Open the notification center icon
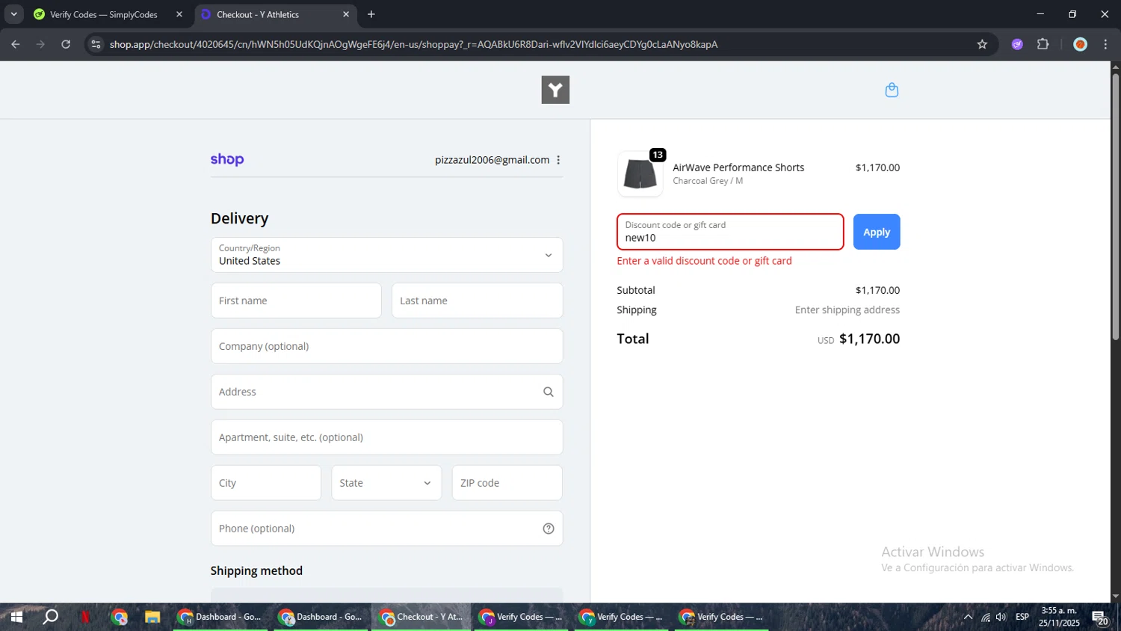1121x631 pixels. click(1100, 618)
